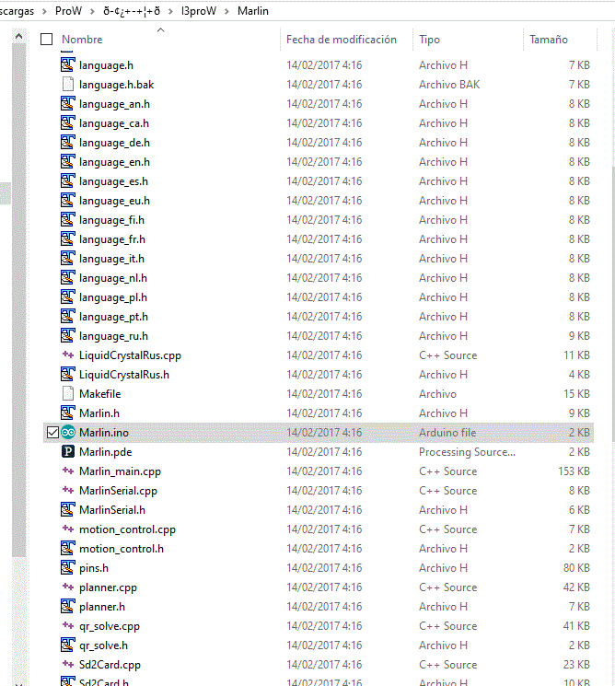Click the icon of language.h.bak file

coord(67,85)
